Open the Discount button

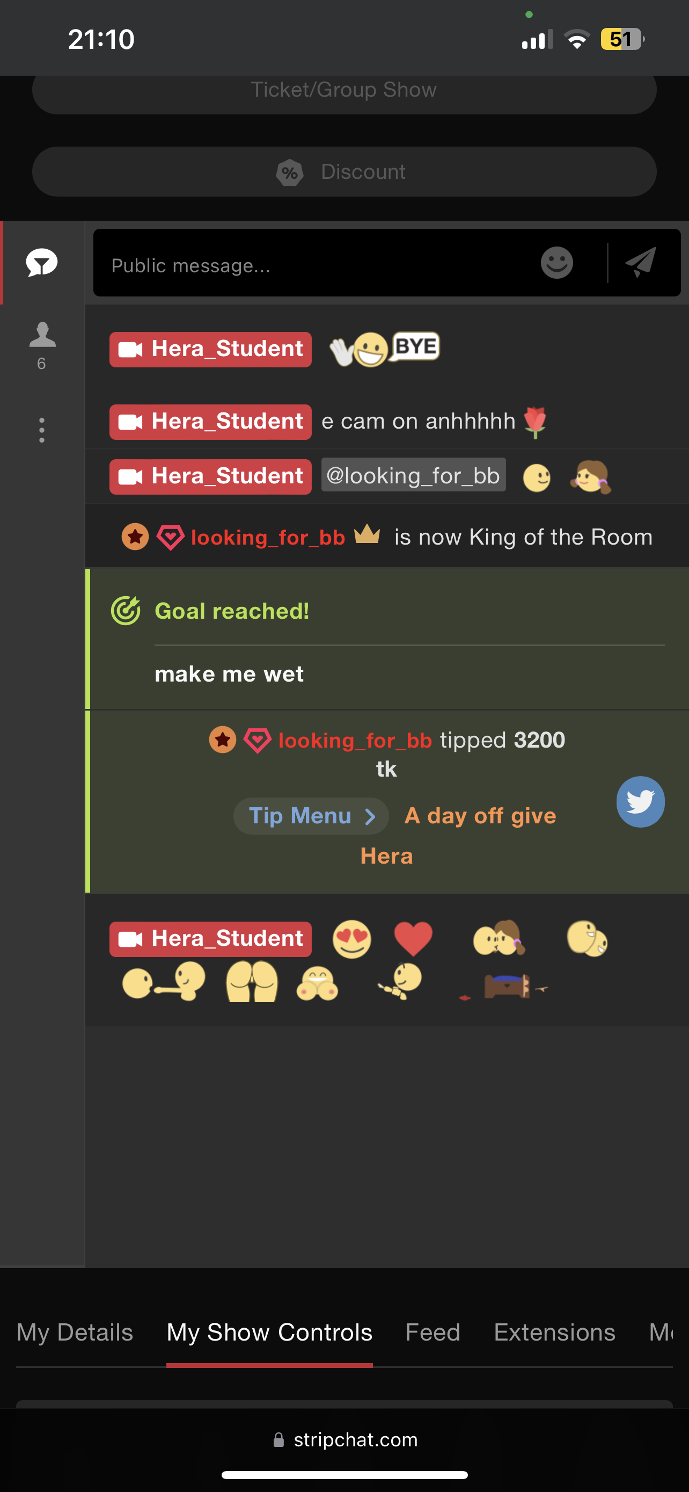click(344, 171)
